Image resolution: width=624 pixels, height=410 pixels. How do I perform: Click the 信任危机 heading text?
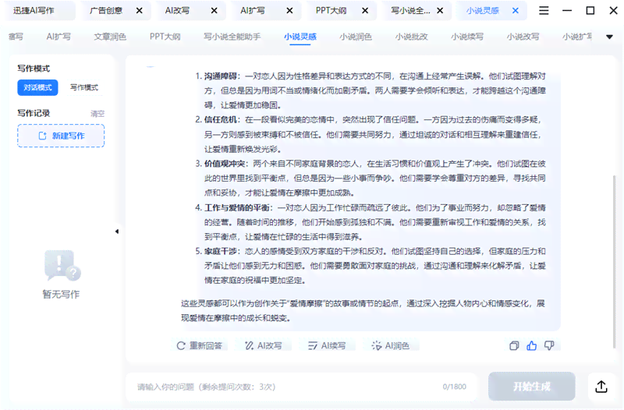pyautogui.click(x=221, y=120)
